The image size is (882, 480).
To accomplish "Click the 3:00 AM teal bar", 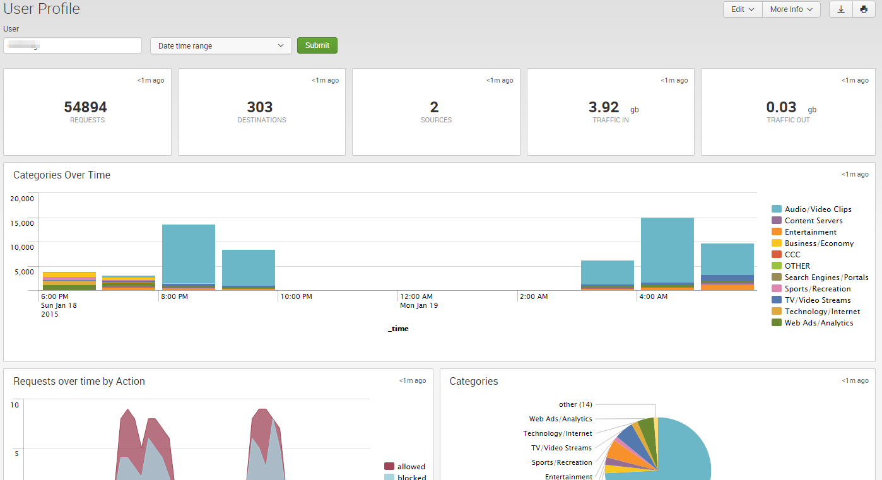I will pos(608,272).
